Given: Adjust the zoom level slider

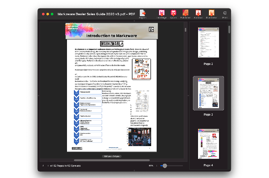Looking at the screenshot, I should pyautogui.click(x=165, y=166).
